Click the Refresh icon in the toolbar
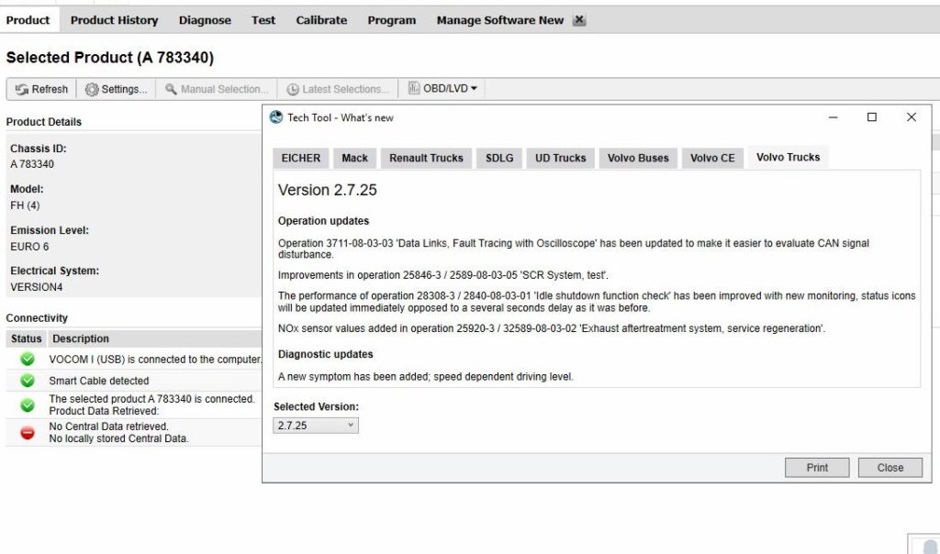Viewport: 940px width, 554px height. click(18, 89)
